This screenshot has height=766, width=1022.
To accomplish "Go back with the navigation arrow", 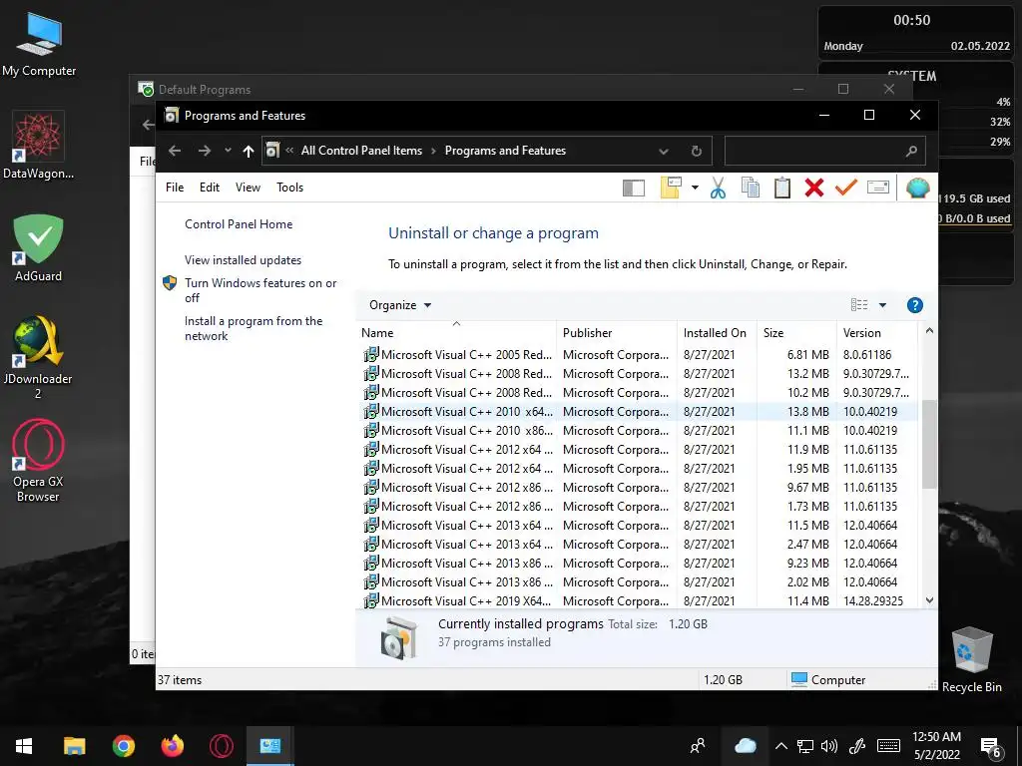I will [174, 152].
